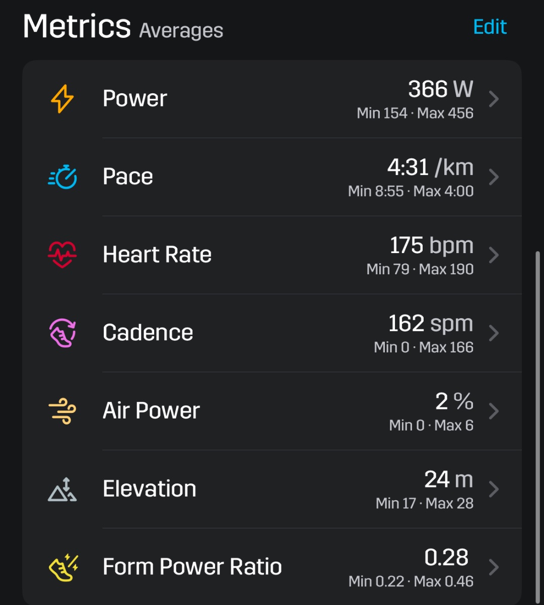Tap the 4:31 /km pace value
This screenshot has height=605, width=544.
point(430,167)
